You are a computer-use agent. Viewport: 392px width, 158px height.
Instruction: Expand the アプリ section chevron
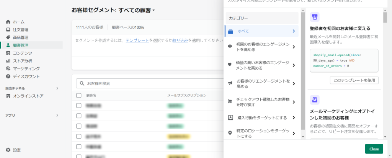(x=57, y=115)
